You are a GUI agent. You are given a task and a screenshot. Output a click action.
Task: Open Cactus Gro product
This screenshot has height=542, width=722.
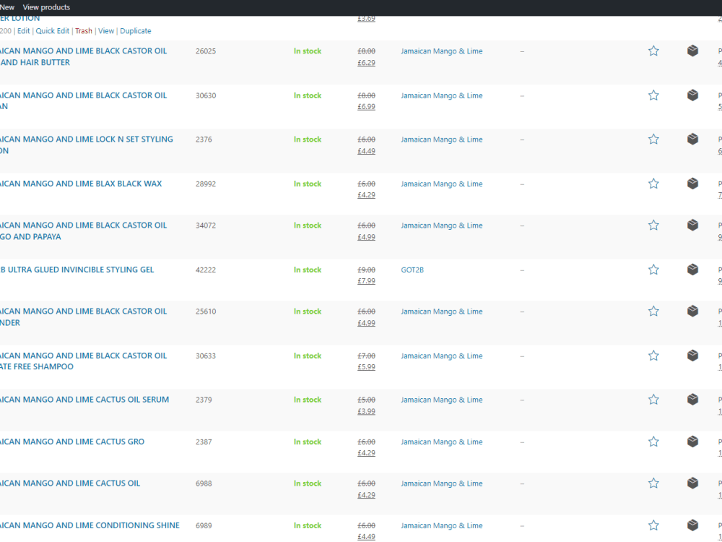[72, 442]
